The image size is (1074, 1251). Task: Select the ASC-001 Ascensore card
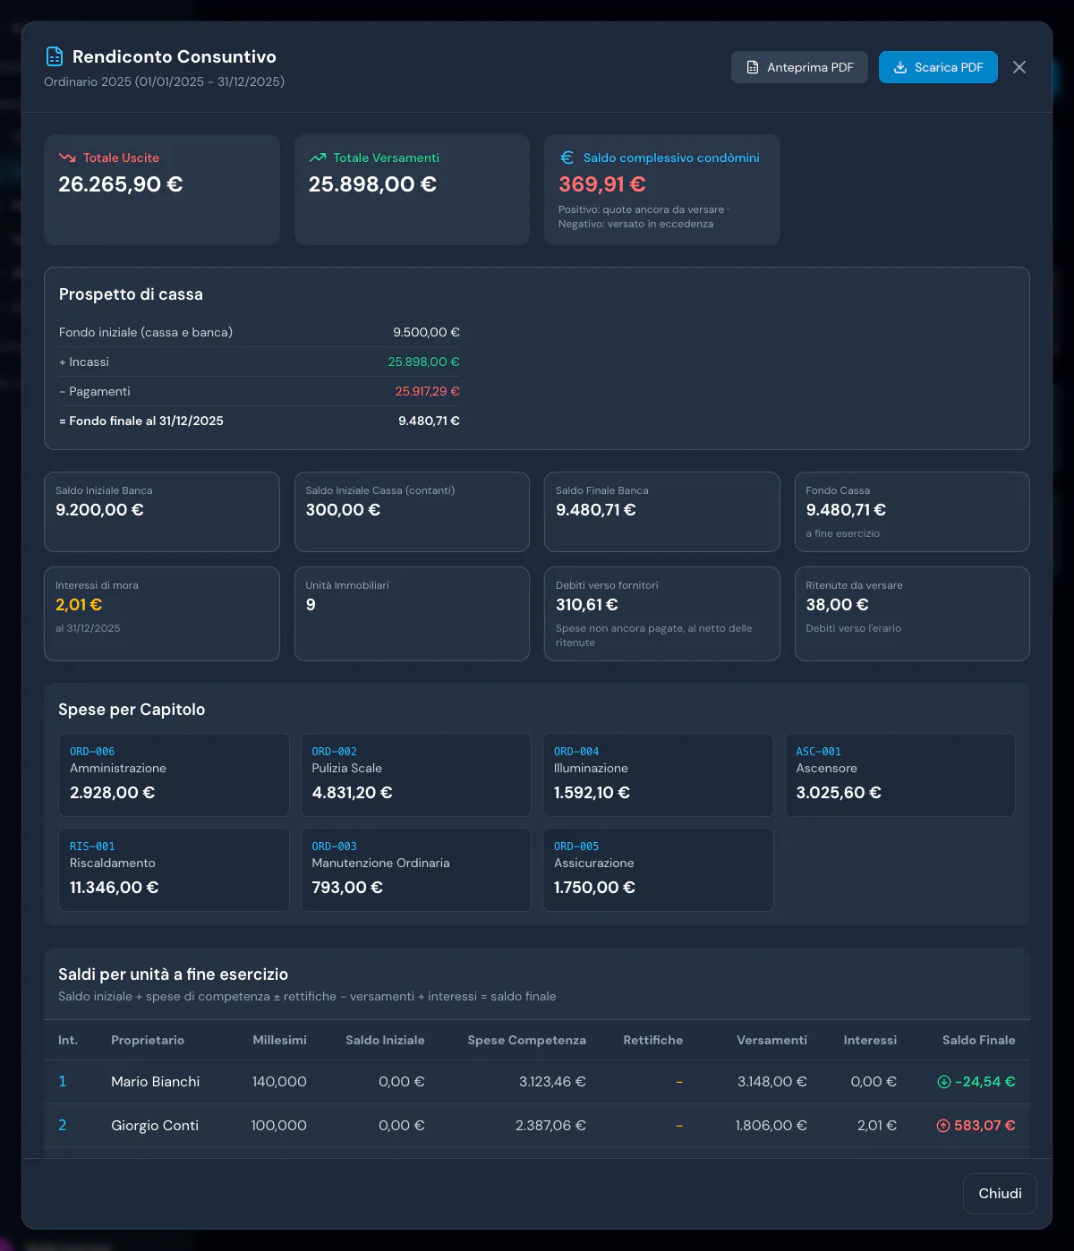900,775
